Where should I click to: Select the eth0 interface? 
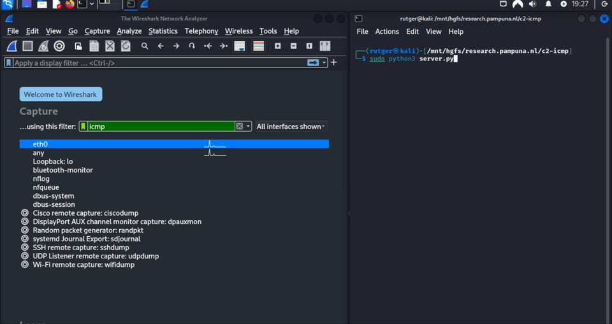(174, 144)
